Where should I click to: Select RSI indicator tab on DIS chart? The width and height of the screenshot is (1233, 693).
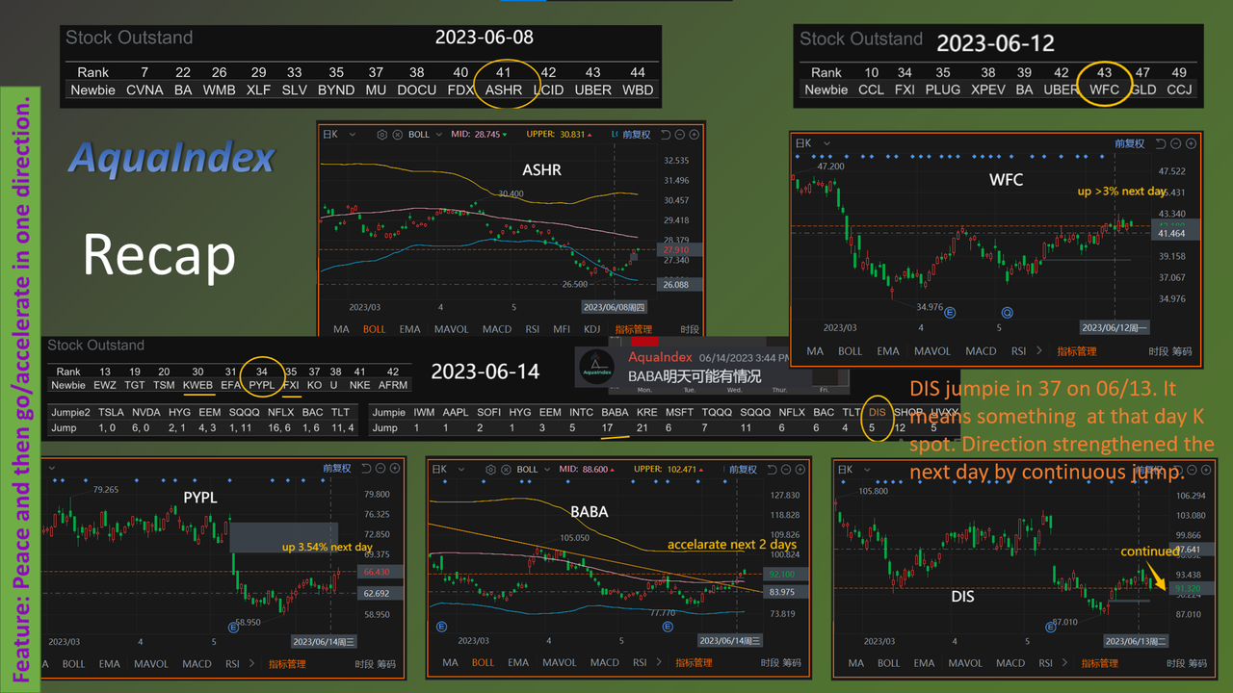[x=1046, y=663]
